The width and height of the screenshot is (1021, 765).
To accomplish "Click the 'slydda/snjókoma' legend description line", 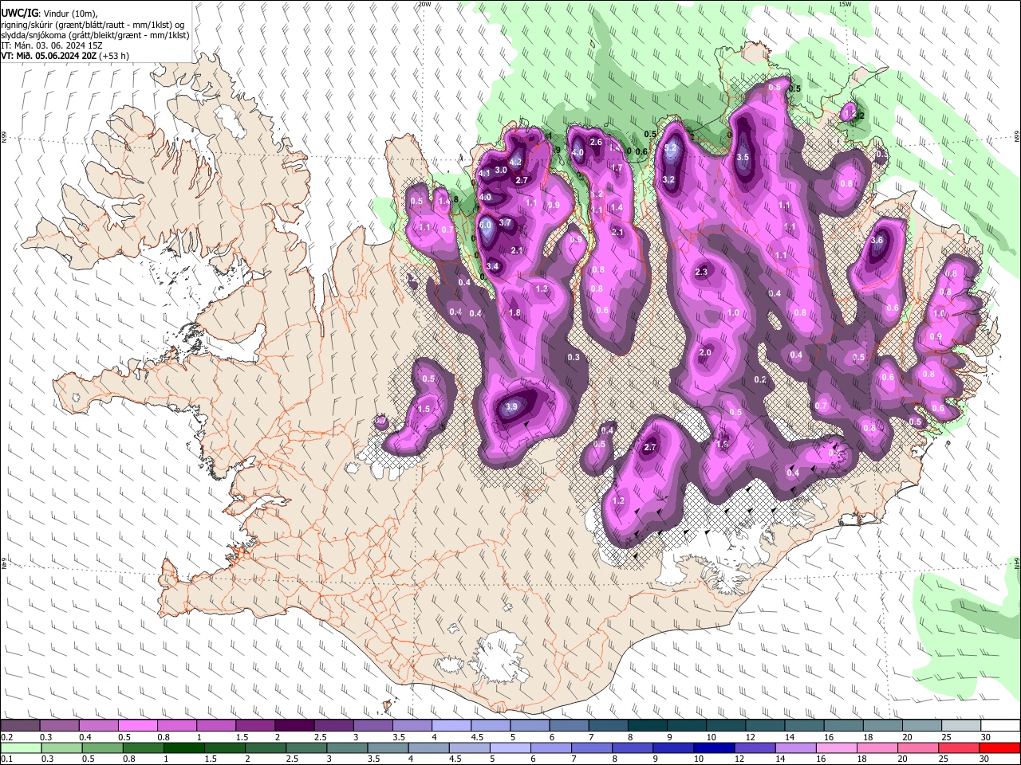I will point(94,35).
